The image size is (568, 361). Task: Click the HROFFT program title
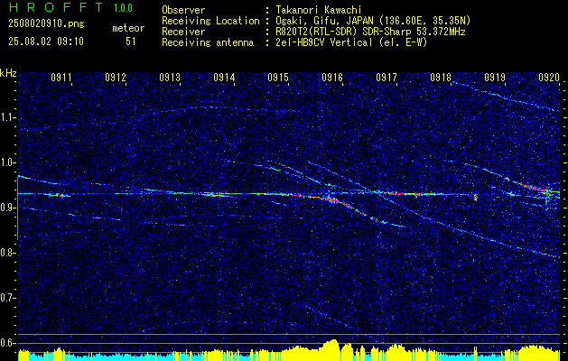56,7
